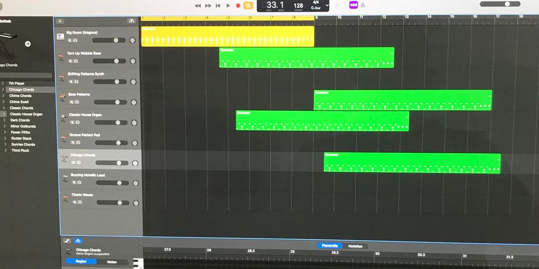The height and width of the screenshot is (269, 539).
Task: Mute the Bass Patterns track
Action: (72, 102)
